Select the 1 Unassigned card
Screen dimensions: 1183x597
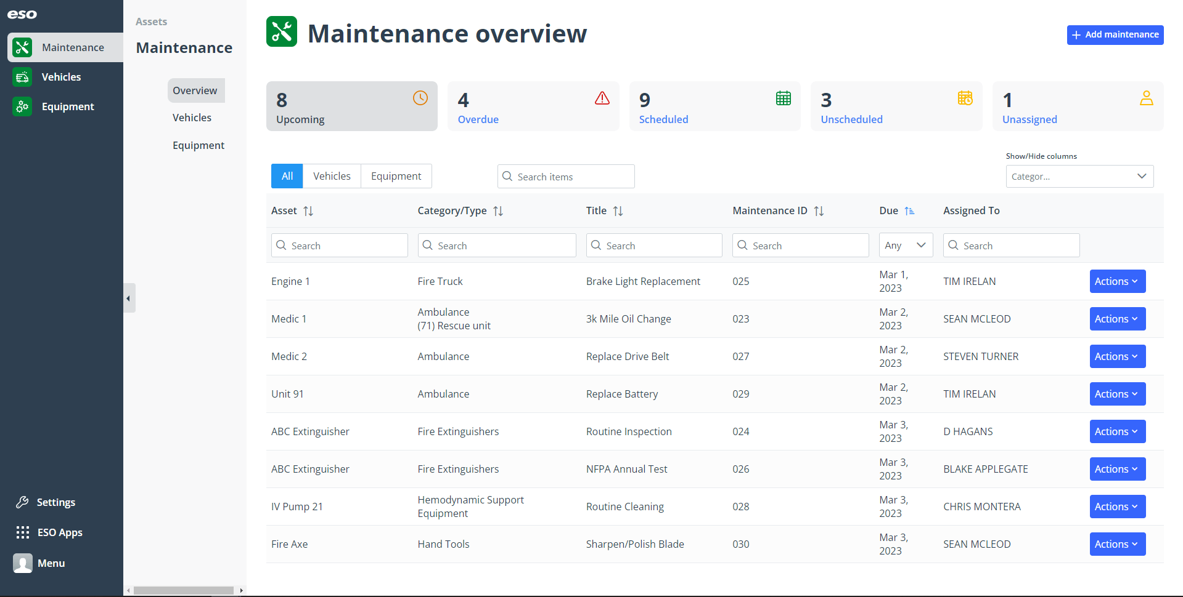click(1078, 106)
